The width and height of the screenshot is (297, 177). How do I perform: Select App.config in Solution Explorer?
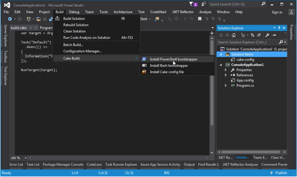245,80
